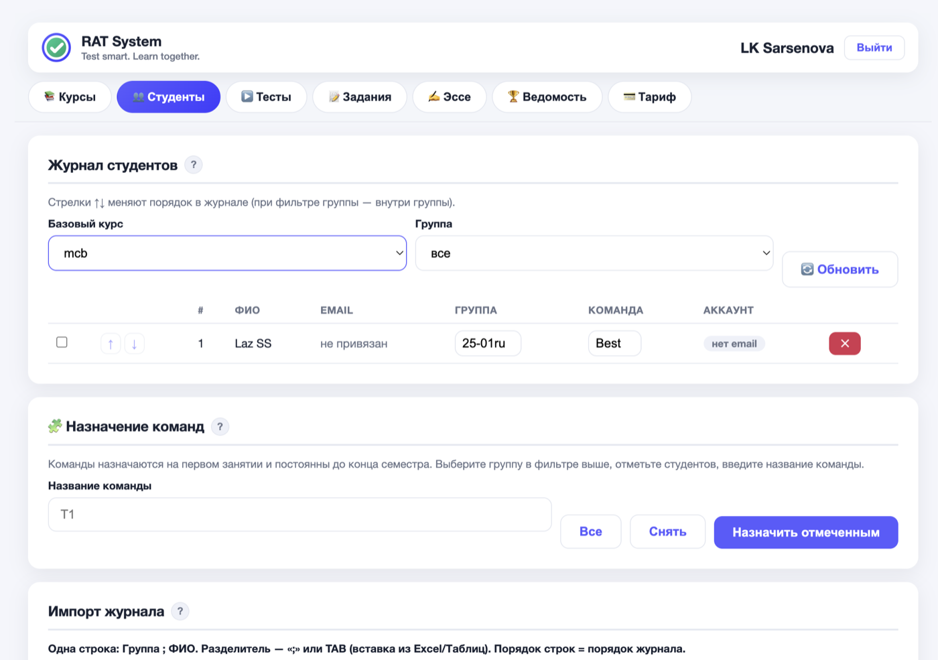Open the Эссе tab
The height and width of the screenshot is (660, 938).
click(x=450, y=97)
